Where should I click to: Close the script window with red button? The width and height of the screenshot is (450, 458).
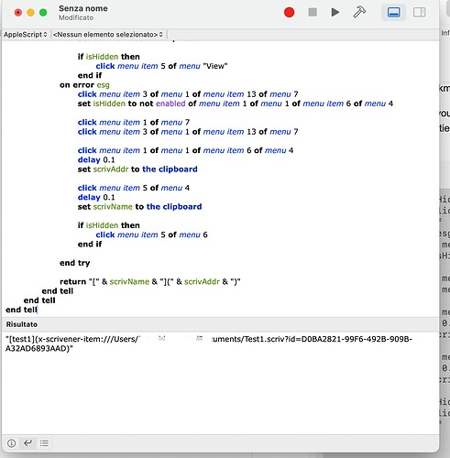18,13
